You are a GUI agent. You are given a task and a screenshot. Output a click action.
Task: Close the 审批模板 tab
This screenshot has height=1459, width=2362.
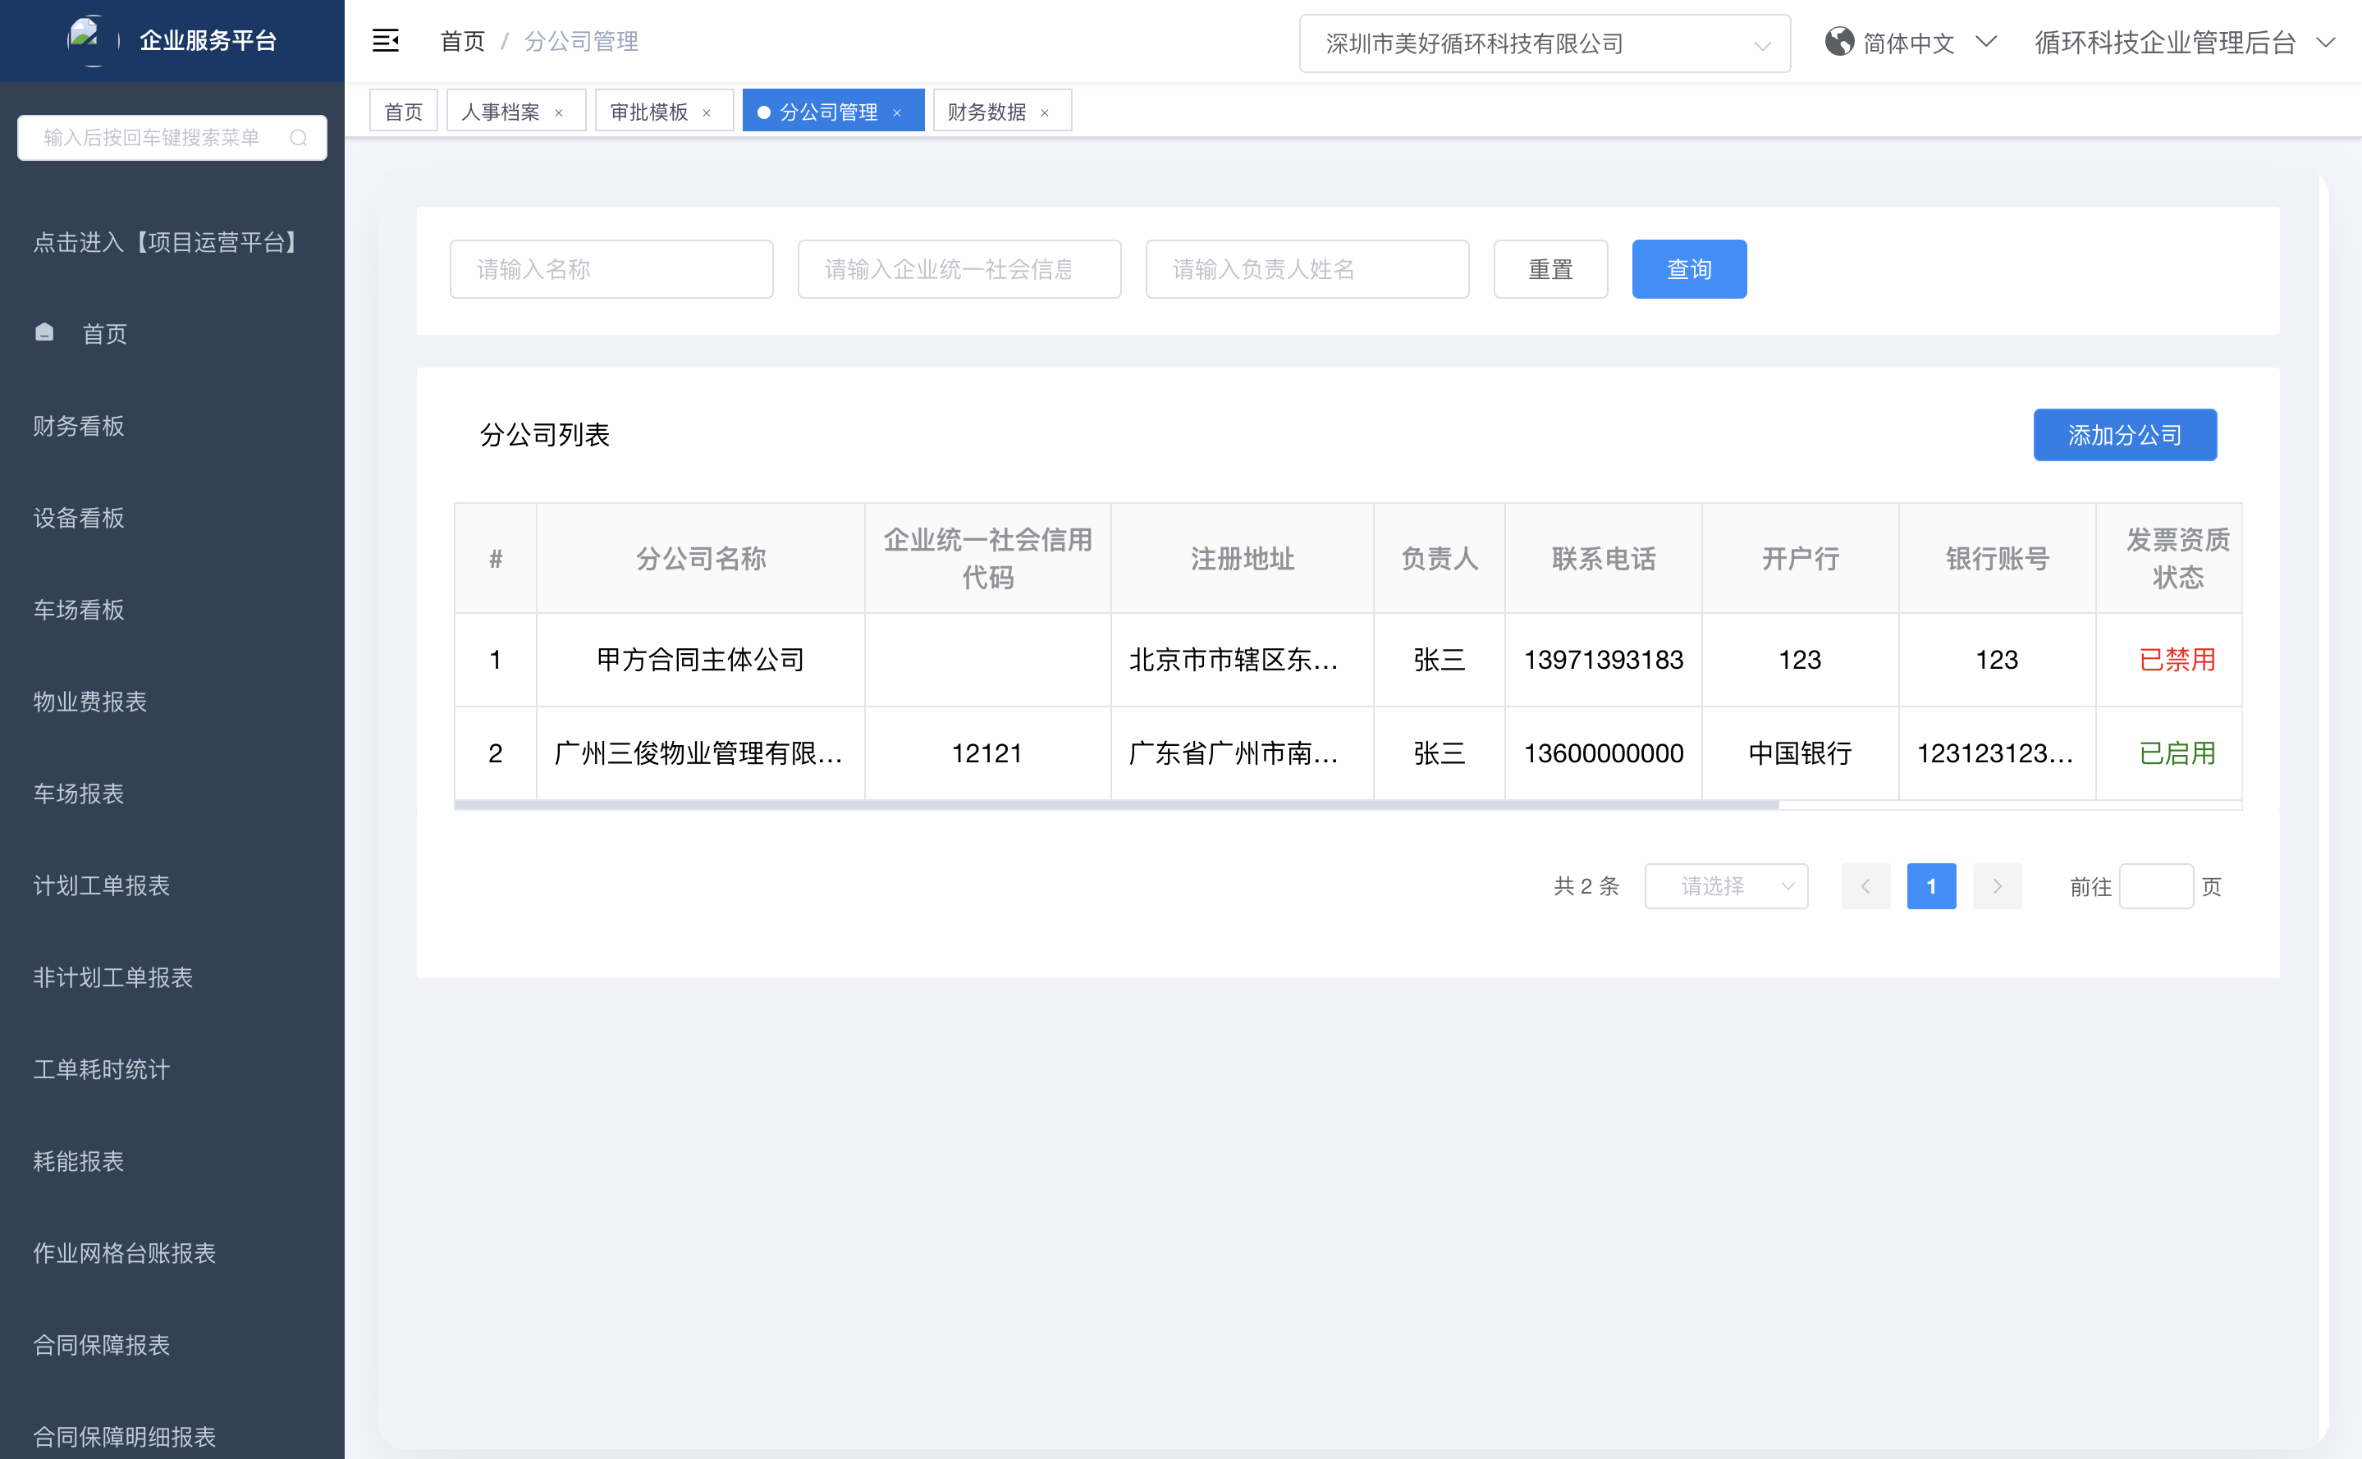point(707,113)
